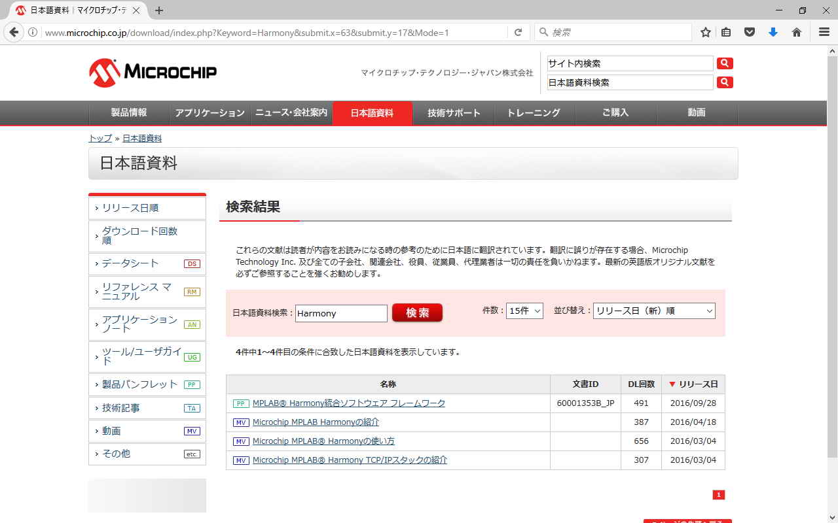Open the 製品情報 navigation menu
838x523 pixels.
point(129,112)
